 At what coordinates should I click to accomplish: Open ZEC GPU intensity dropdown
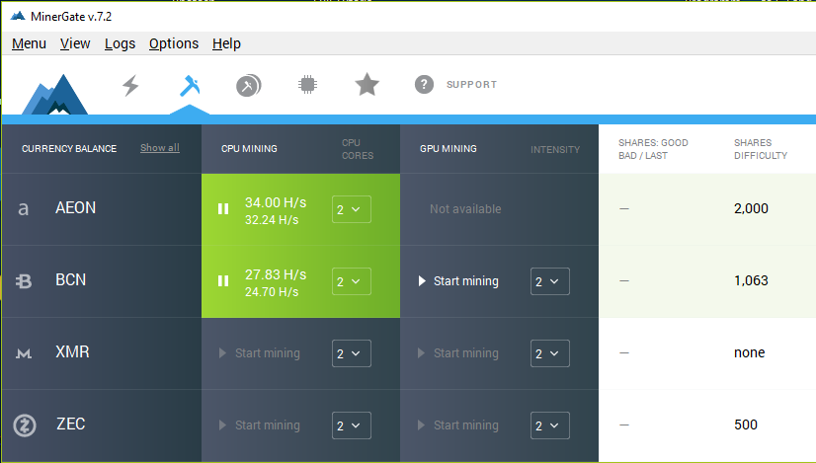point(550,425)
